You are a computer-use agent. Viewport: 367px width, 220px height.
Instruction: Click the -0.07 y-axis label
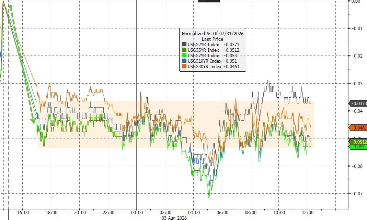pyautogui.click(x=357, y=194)
